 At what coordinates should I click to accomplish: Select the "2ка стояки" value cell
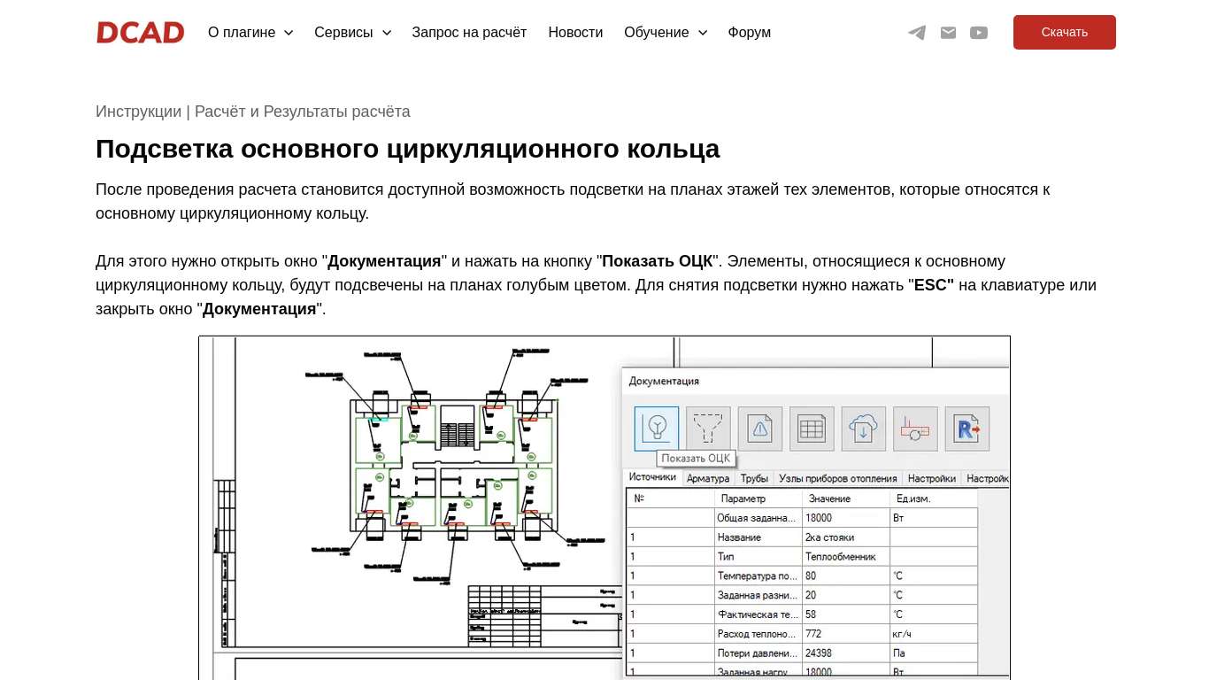point(845,537)
